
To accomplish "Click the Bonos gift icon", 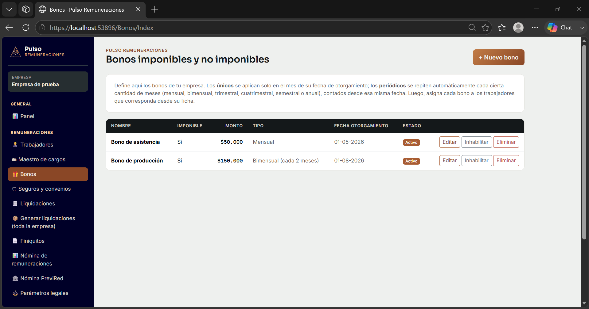I will click(15, 174).
